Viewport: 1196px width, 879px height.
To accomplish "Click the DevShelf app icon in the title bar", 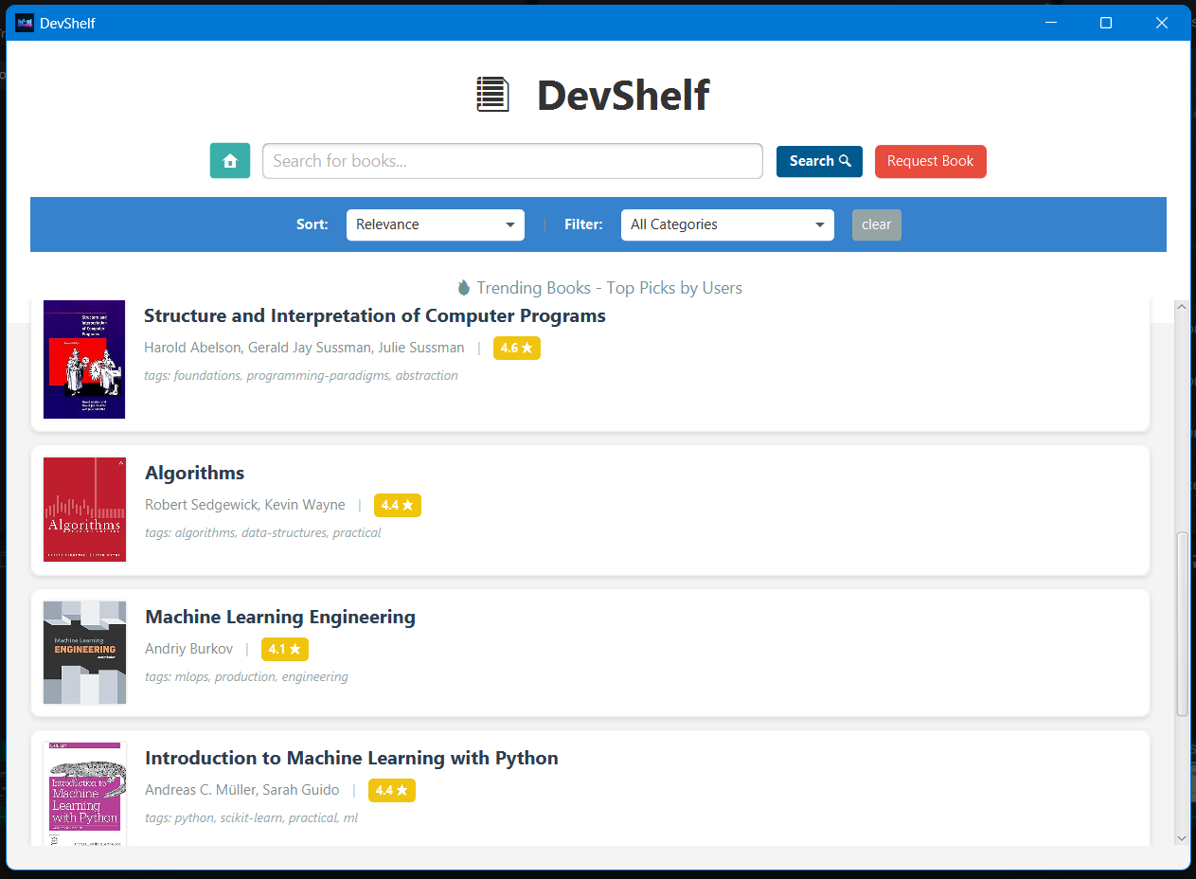I will pos(24,22).
